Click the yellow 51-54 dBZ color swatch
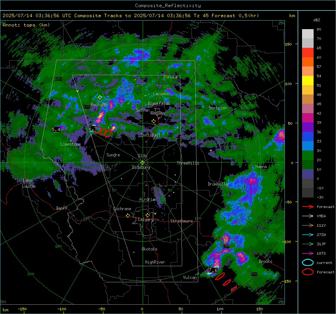 click(x=308, y=80)
